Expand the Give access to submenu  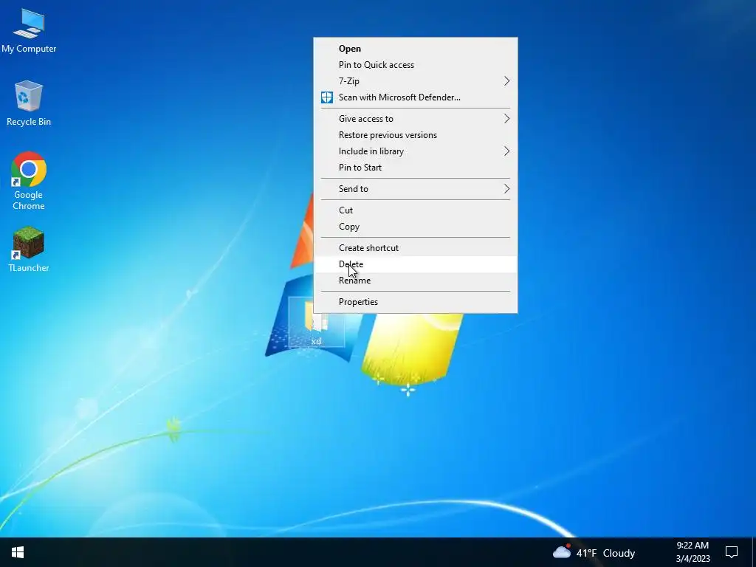click(x=416, y=119)
